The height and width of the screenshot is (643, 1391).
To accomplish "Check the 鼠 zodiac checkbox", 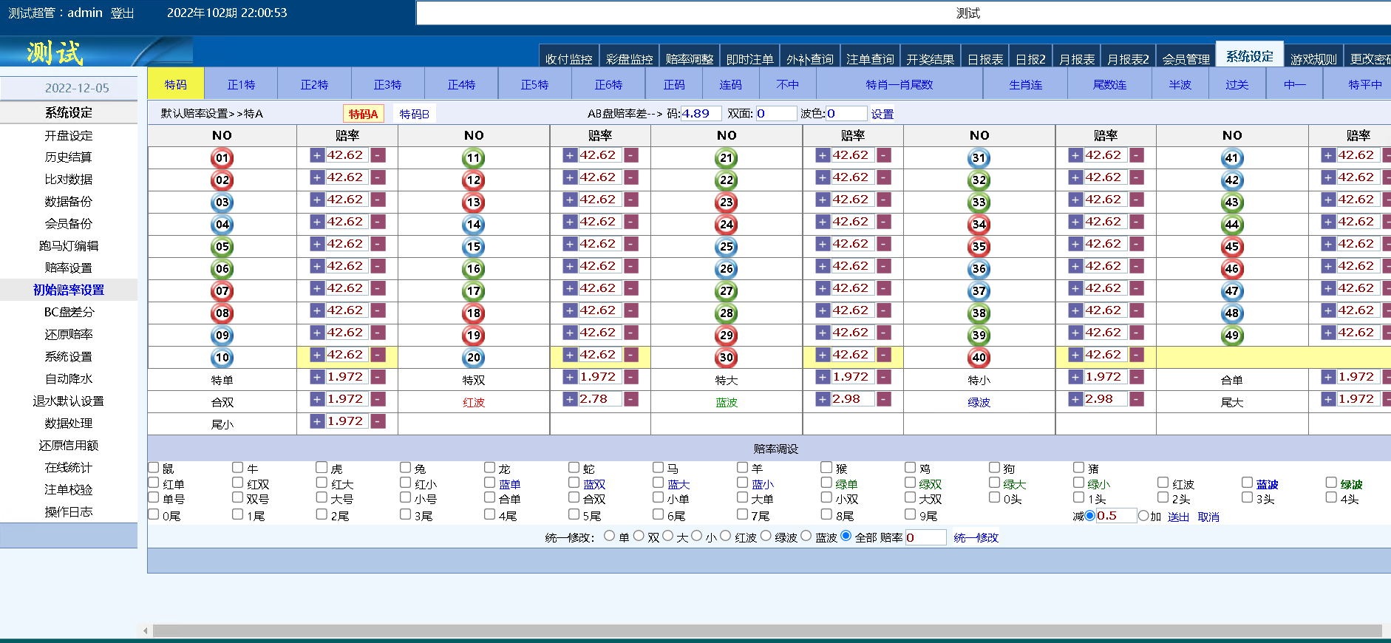I will click(x=154, y=467).
